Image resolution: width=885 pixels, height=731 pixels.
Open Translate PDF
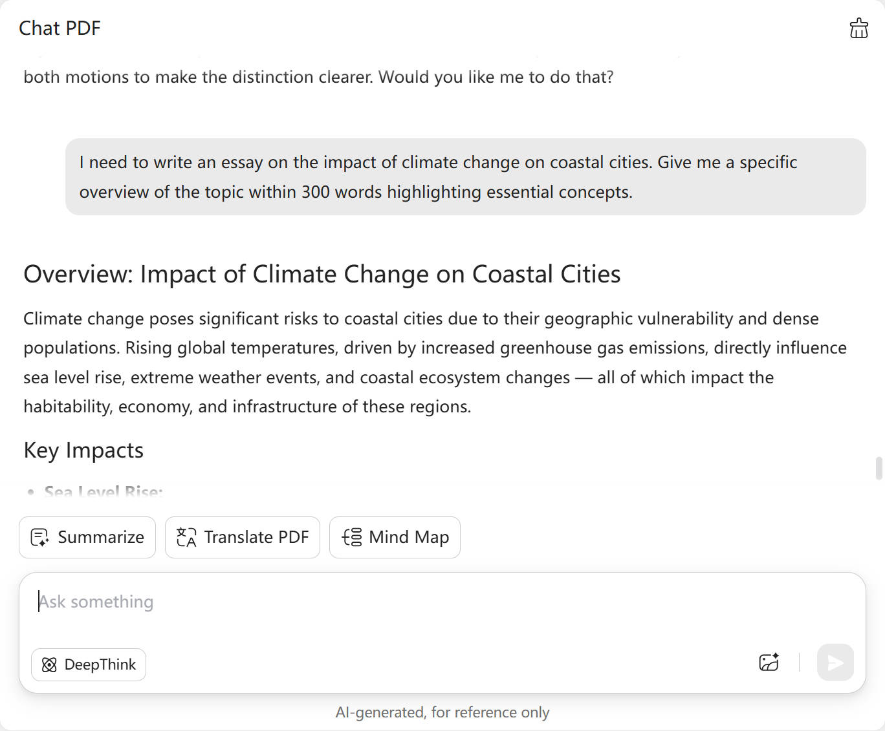(x=243, y=537)
